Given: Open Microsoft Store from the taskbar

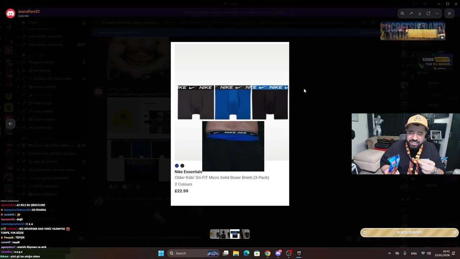Looking at the screenshot, I should click(x=257, y=253).
